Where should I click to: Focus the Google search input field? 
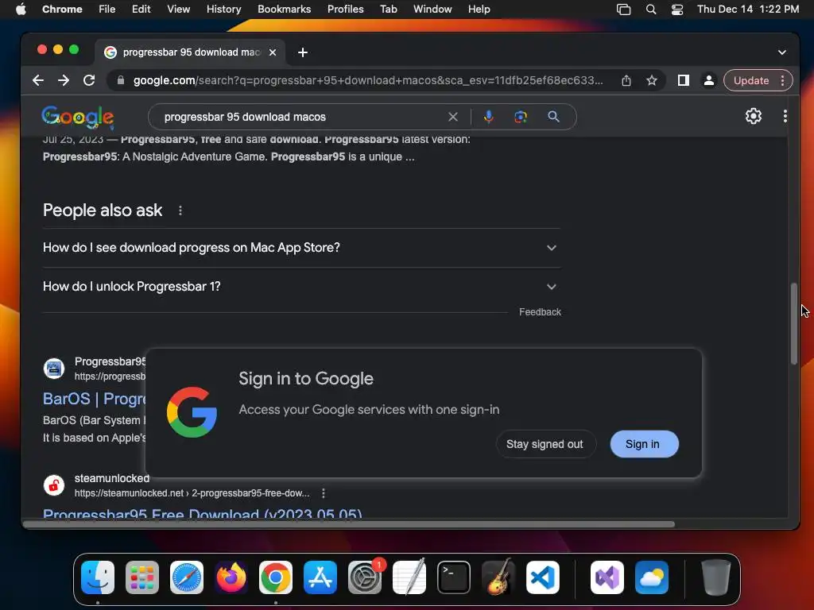(304, 117)
